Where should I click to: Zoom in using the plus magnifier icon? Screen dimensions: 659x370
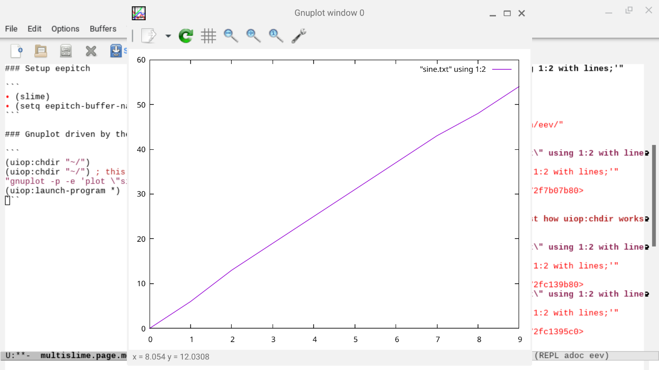pyautogui.click(x=253, y=36)
